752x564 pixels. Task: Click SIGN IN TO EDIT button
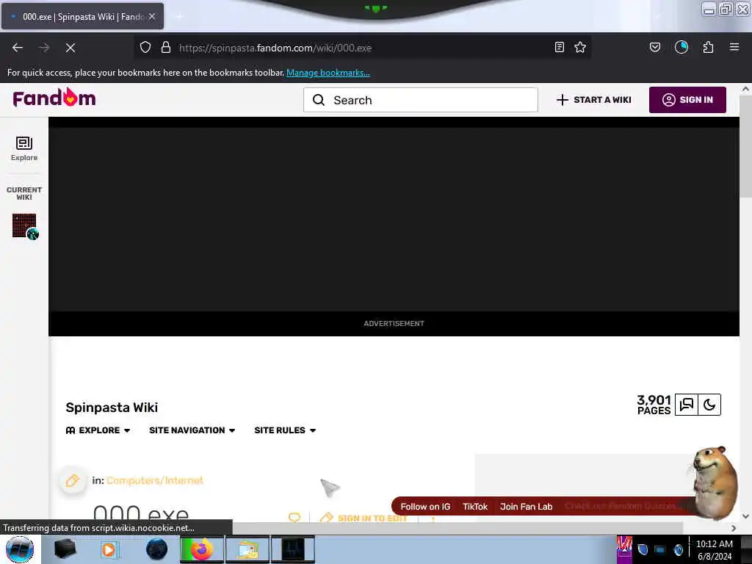coord(363,518)
